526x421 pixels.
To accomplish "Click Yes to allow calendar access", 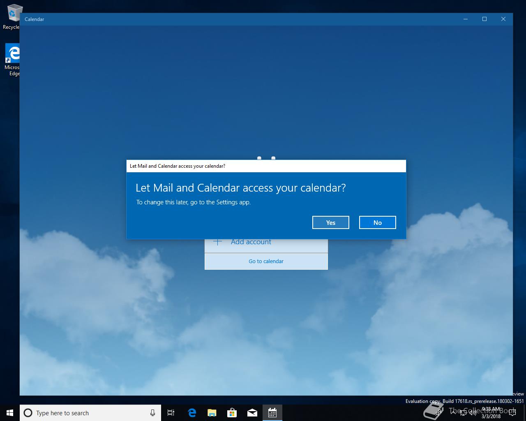I will pos(331,222).
